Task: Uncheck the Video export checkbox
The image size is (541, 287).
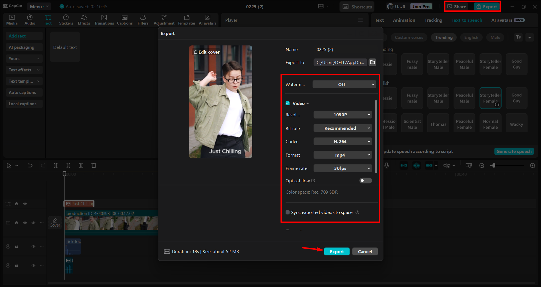Action: pyautogui.click(x=288, y=103)
